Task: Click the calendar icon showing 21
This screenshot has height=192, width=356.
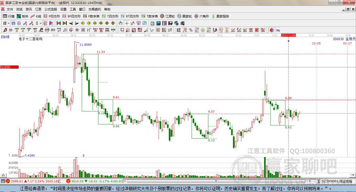Action: (152, 23)
